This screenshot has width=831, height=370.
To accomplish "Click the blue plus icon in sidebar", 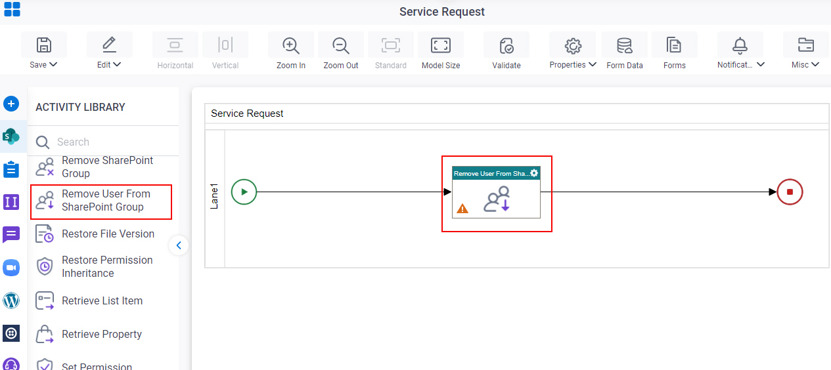I will (11, 104).
